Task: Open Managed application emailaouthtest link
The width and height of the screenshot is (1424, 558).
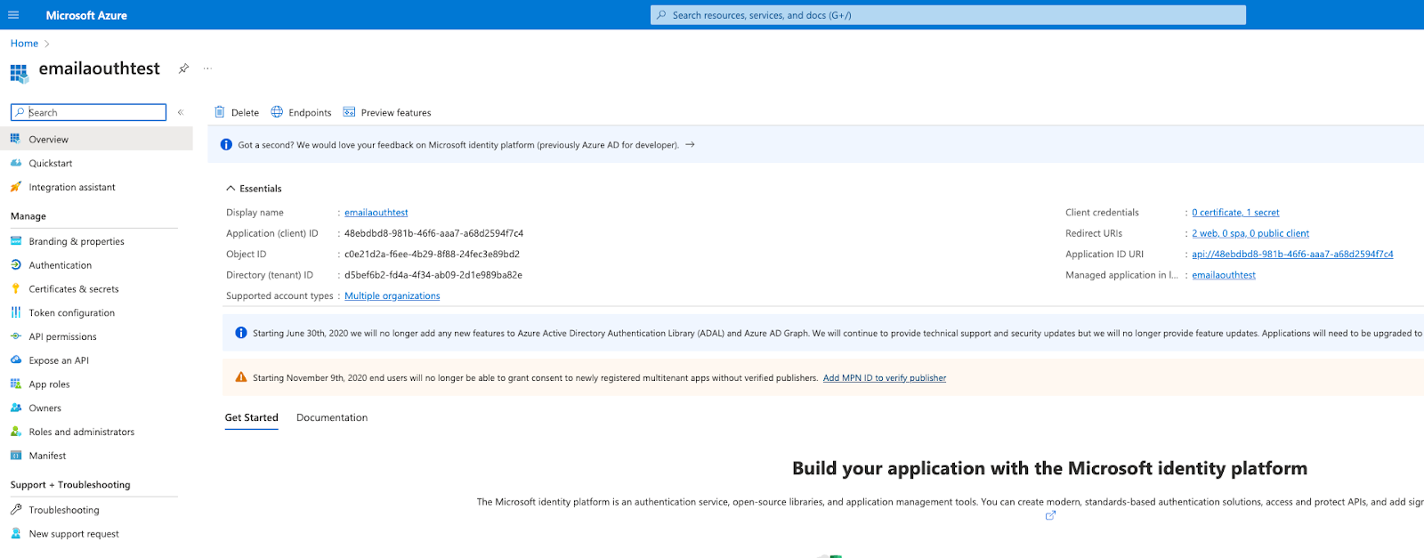Action: tap(1224, 275)
